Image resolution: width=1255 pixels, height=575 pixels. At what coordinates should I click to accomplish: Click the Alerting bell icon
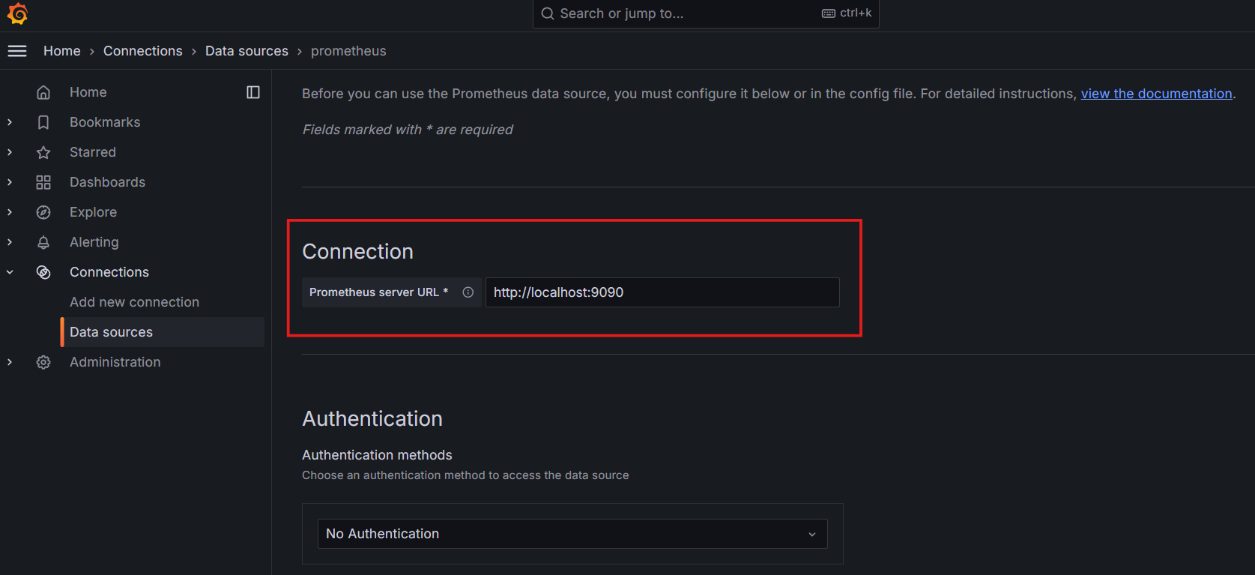pyautogui.click(x=43, y=242)
